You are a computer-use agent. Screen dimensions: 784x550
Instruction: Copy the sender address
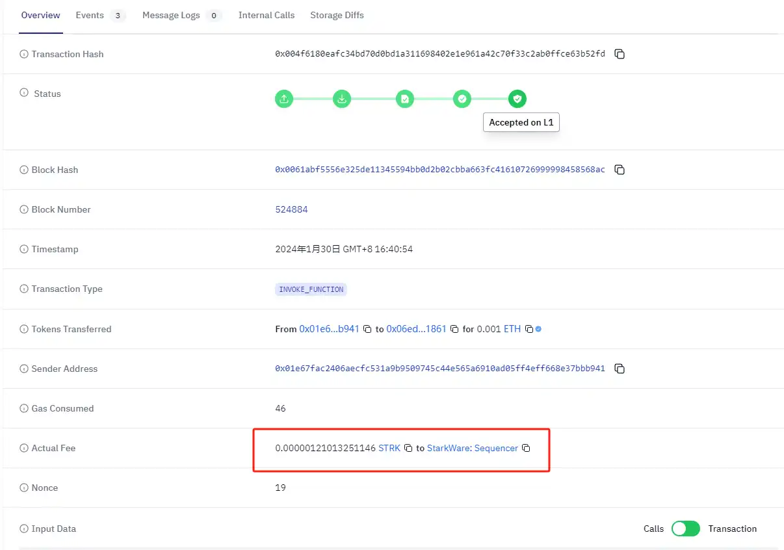point(620,369)
